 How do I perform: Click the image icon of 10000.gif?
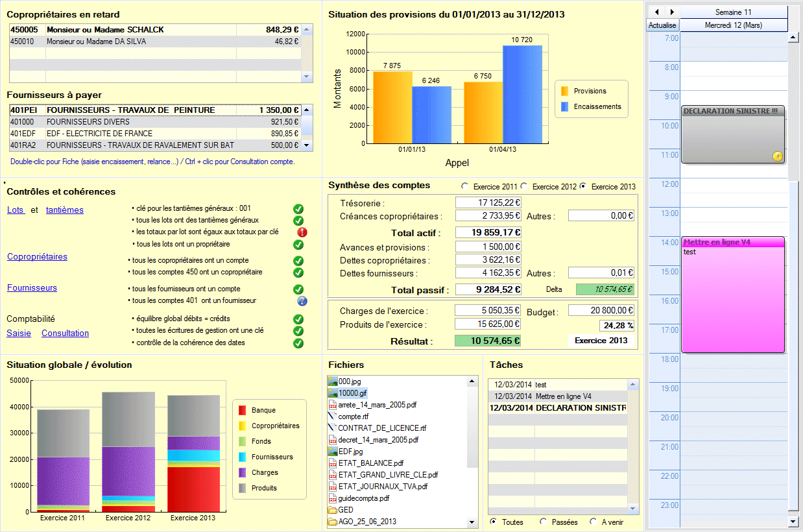[x=333, y=393]
